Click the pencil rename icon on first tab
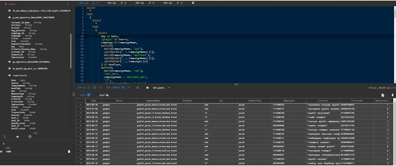The height and width of the screenshot is (166, 396). point(93,3)
